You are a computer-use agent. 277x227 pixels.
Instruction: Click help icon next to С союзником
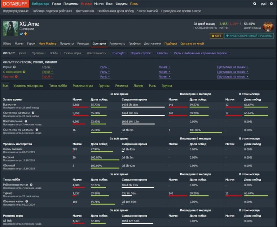tap(24, 72)
